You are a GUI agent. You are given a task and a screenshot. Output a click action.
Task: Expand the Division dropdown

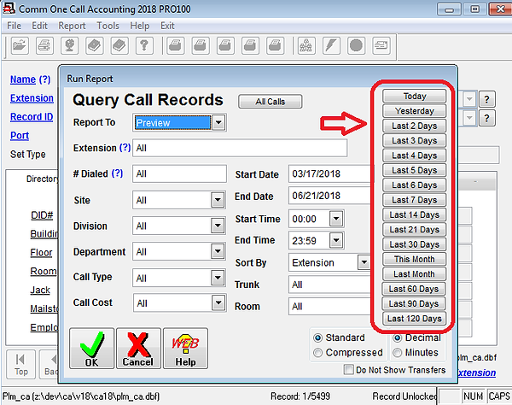[218, 226]
